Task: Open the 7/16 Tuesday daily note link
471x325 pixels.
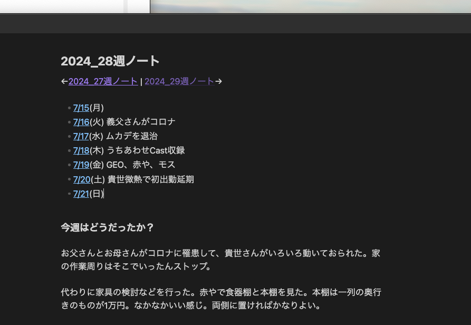Action: (x=81, y=122)
